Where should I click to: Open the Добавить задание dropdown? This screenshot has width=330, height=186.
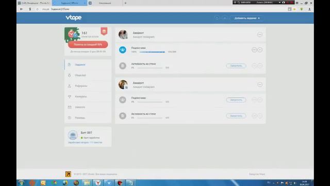247,18
